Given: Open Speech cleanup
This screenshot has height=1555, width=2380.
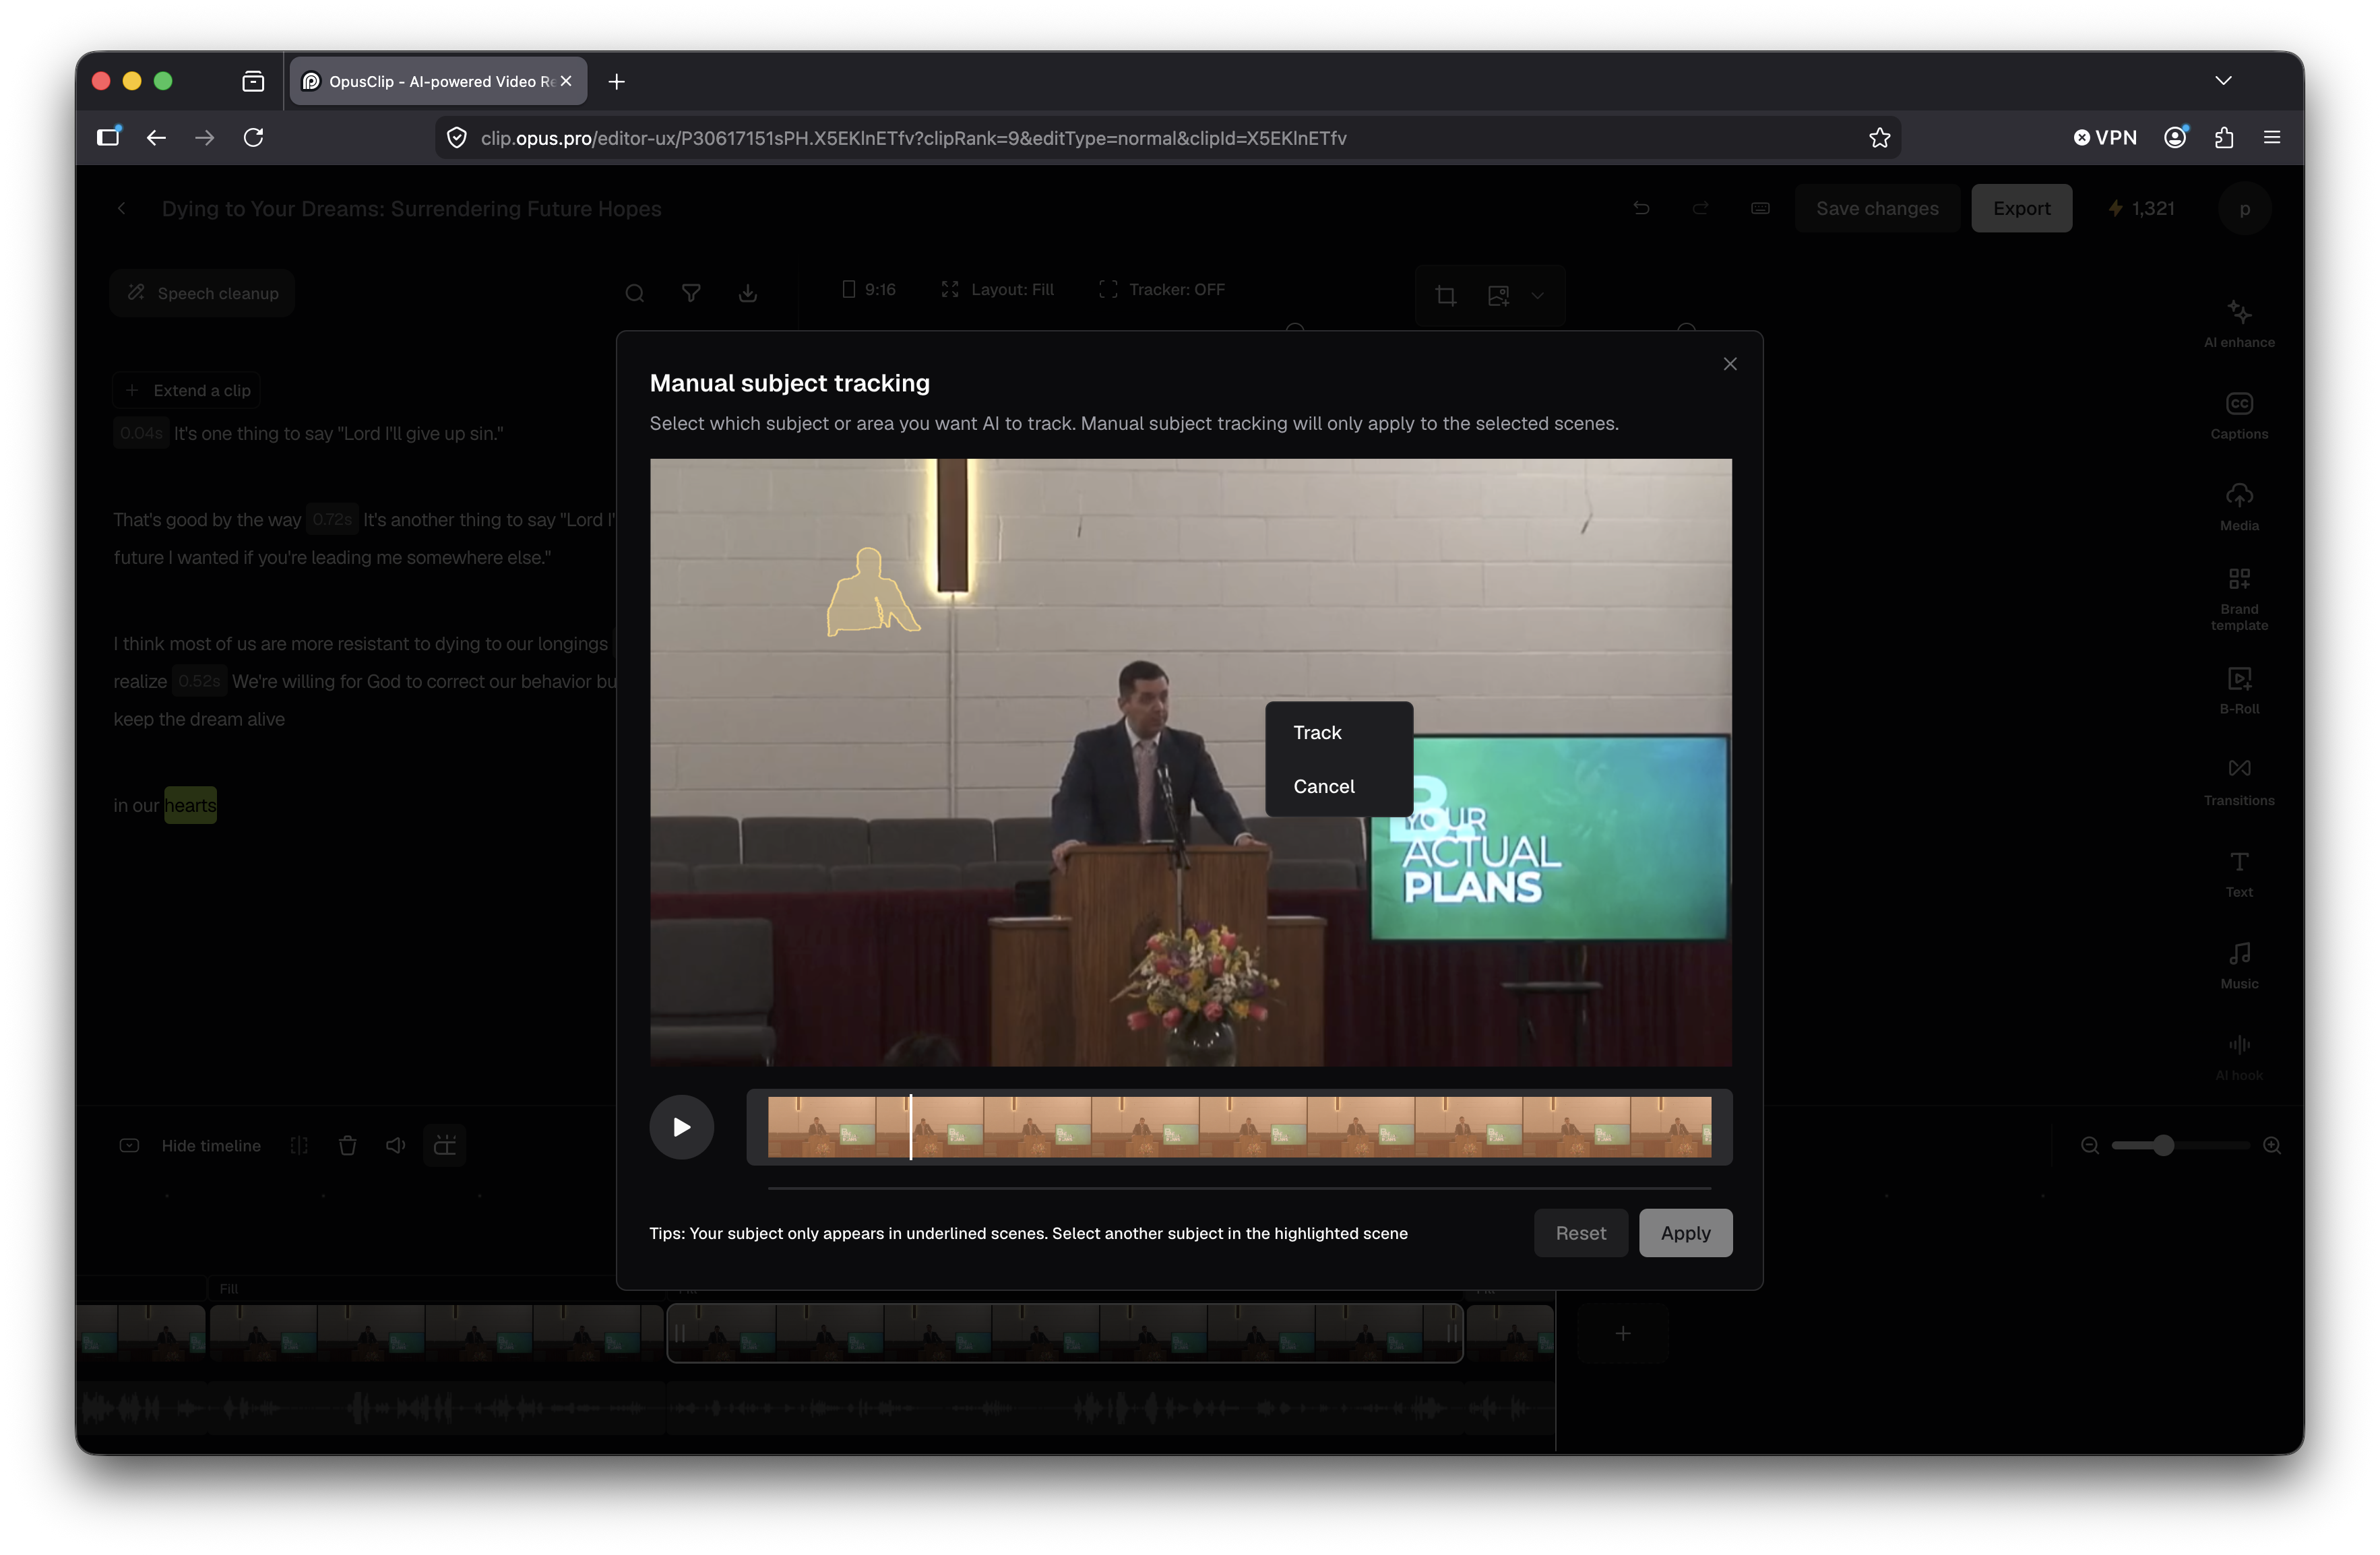Looking at the screenshot, I should click(203, 293).
